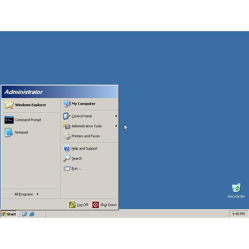Expand Administrative Tools submenu arrow

click(116, 126)
